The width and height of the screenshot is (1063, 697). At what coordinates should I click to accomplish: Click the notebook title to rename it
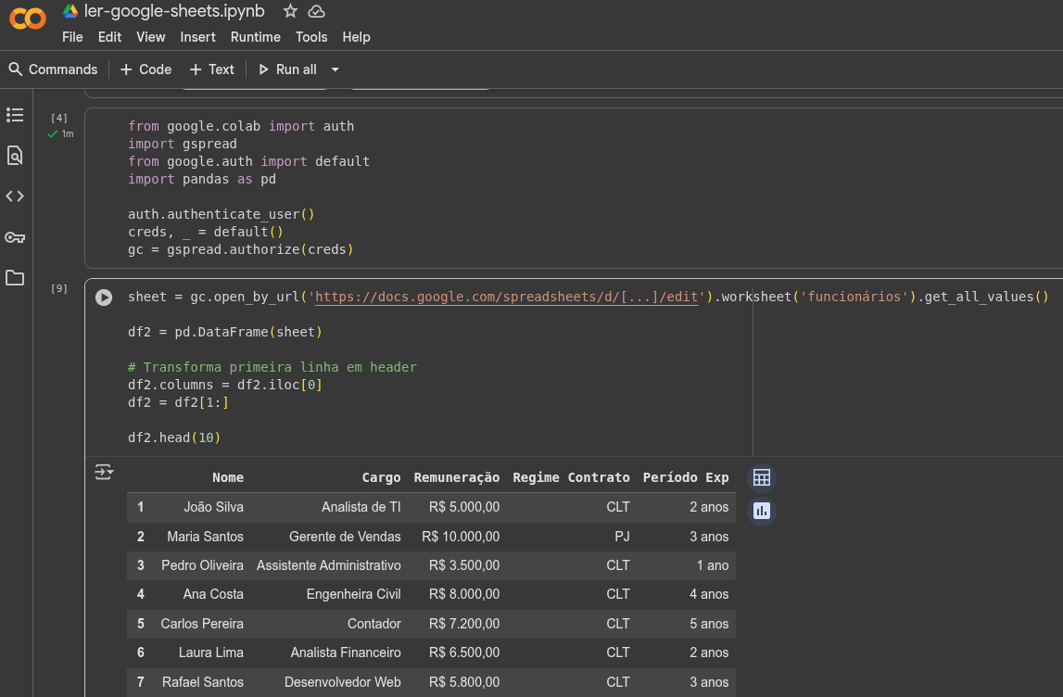176,11
